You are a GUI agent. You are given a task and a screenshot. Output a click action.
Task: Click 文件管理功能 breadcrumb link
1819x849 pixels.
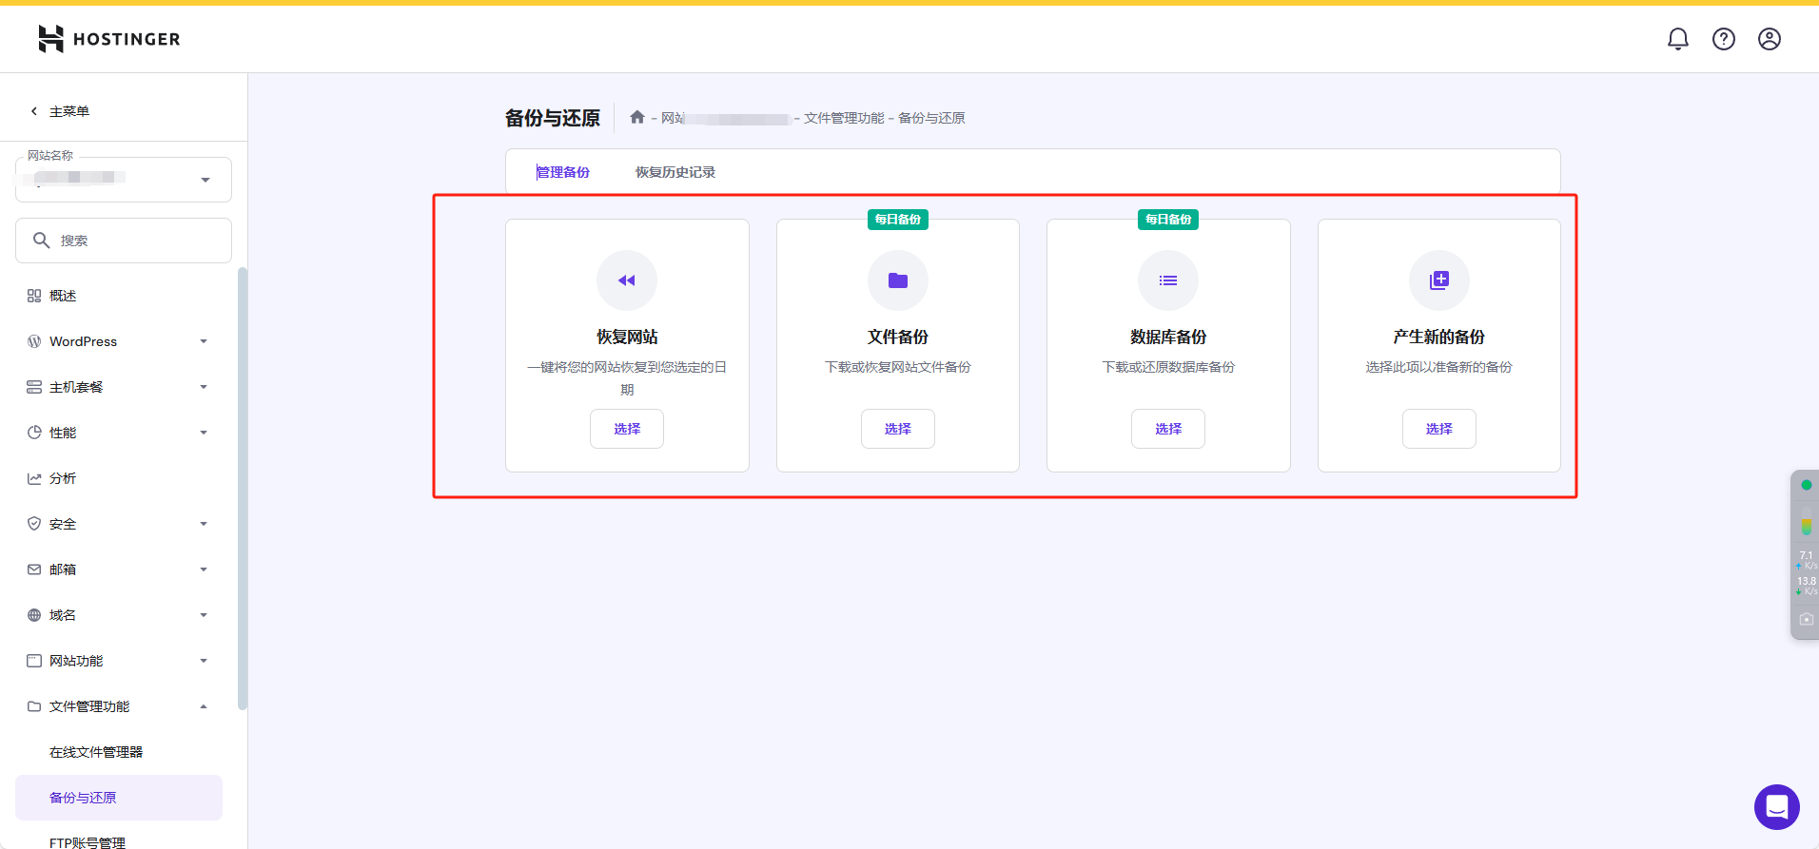point(844,118)
